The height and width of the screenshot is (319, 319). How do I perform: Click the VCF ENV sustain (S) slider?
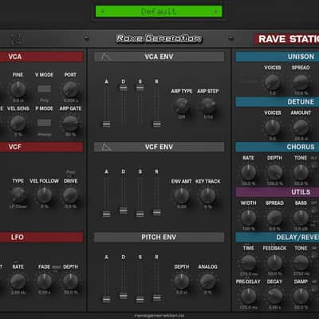140,214
